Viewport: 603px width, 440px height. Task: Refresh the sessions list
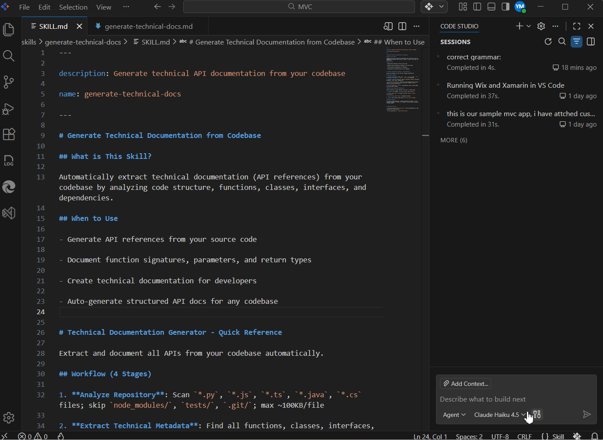(548, 41)
